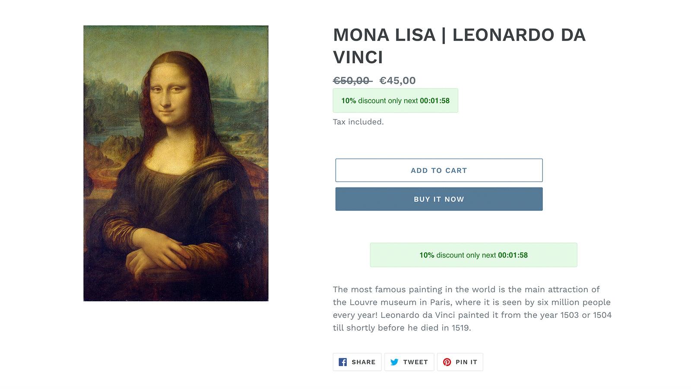Open the Mona Lisa product image
The width and height of the screenshot is (691, 389).
click(x=176, y=163)
